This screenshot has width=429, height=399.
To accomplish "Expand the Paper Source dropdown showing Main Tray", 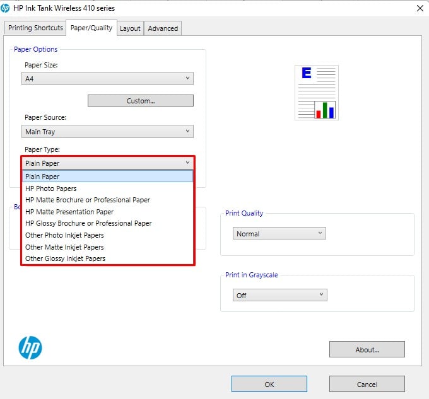I will click(107, 132).
